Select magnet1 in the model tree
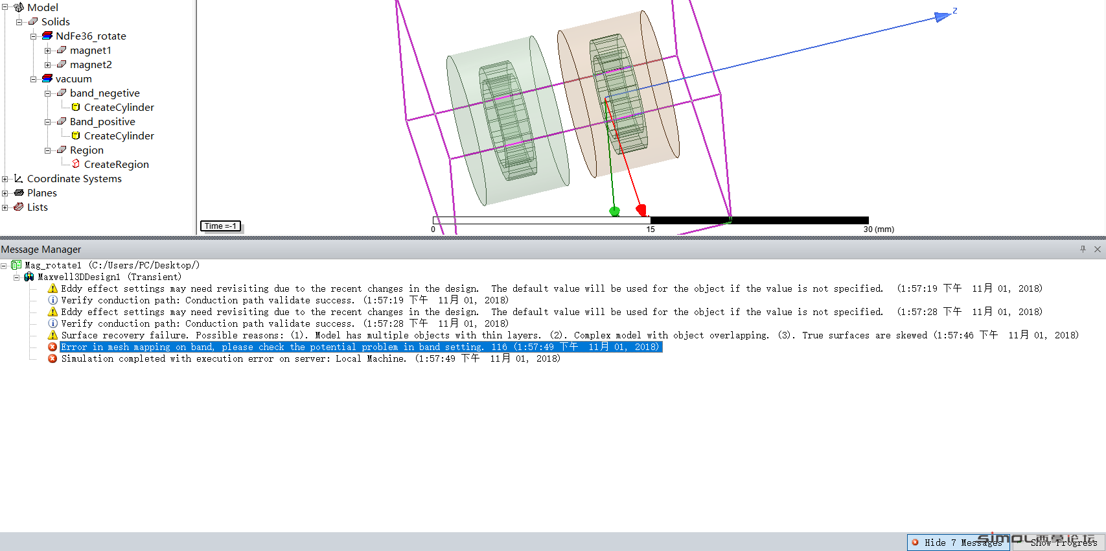 coord(91,50)
